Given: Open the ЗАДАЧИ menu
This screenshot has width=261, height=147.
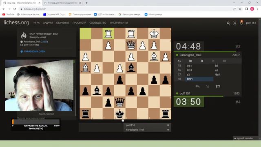Looking at the screenshot, I should (48, 23).
